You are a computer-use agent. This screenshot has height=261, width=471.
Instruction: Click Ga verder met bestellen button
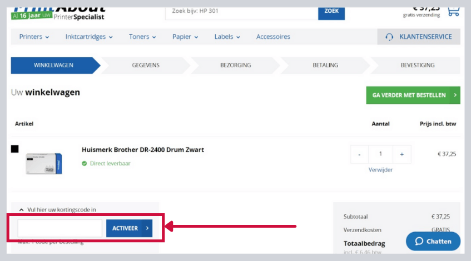[413, 95]
